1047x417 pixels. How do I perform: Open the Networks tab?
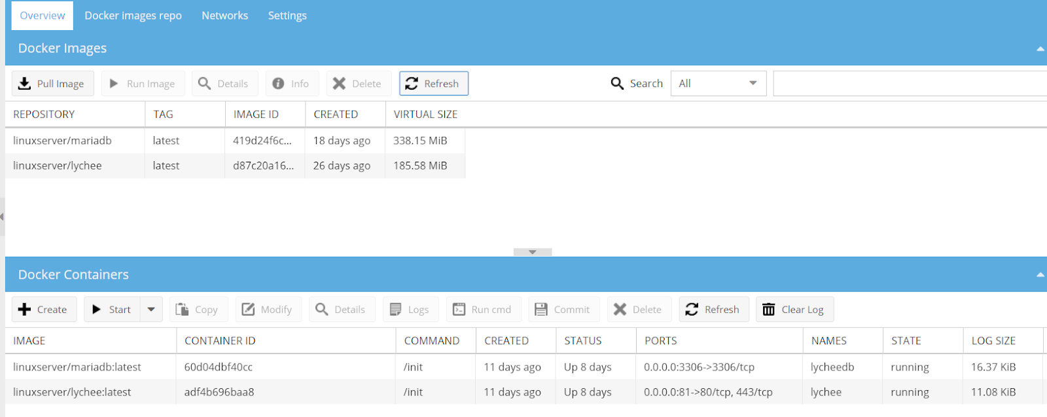tap(224, 16)
